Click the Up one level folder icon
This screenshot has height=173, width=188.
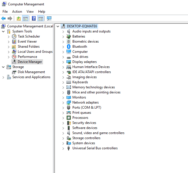point(19,19)
